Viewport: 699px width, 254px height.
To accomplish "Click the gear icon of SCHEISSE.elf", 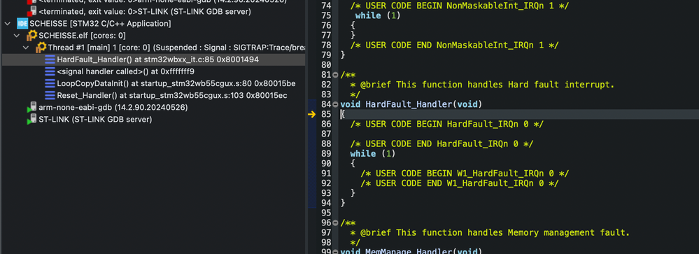I will click(x=31, y=35).
